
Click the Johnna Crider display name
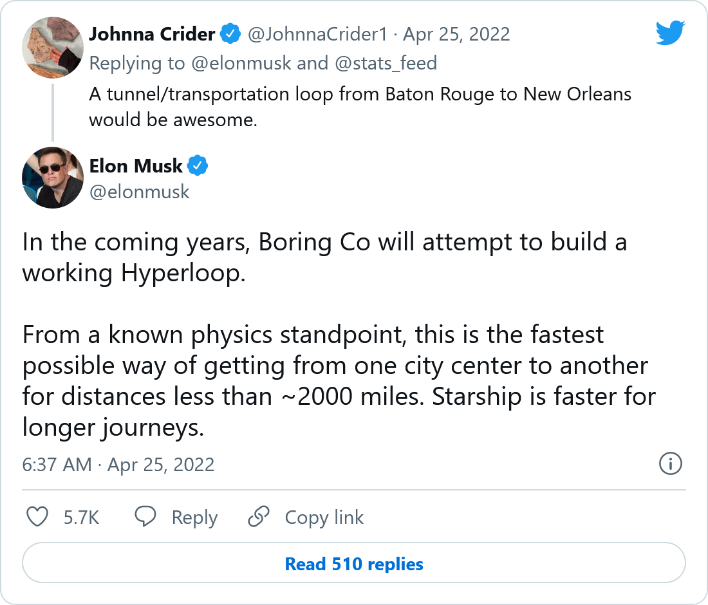152,33
